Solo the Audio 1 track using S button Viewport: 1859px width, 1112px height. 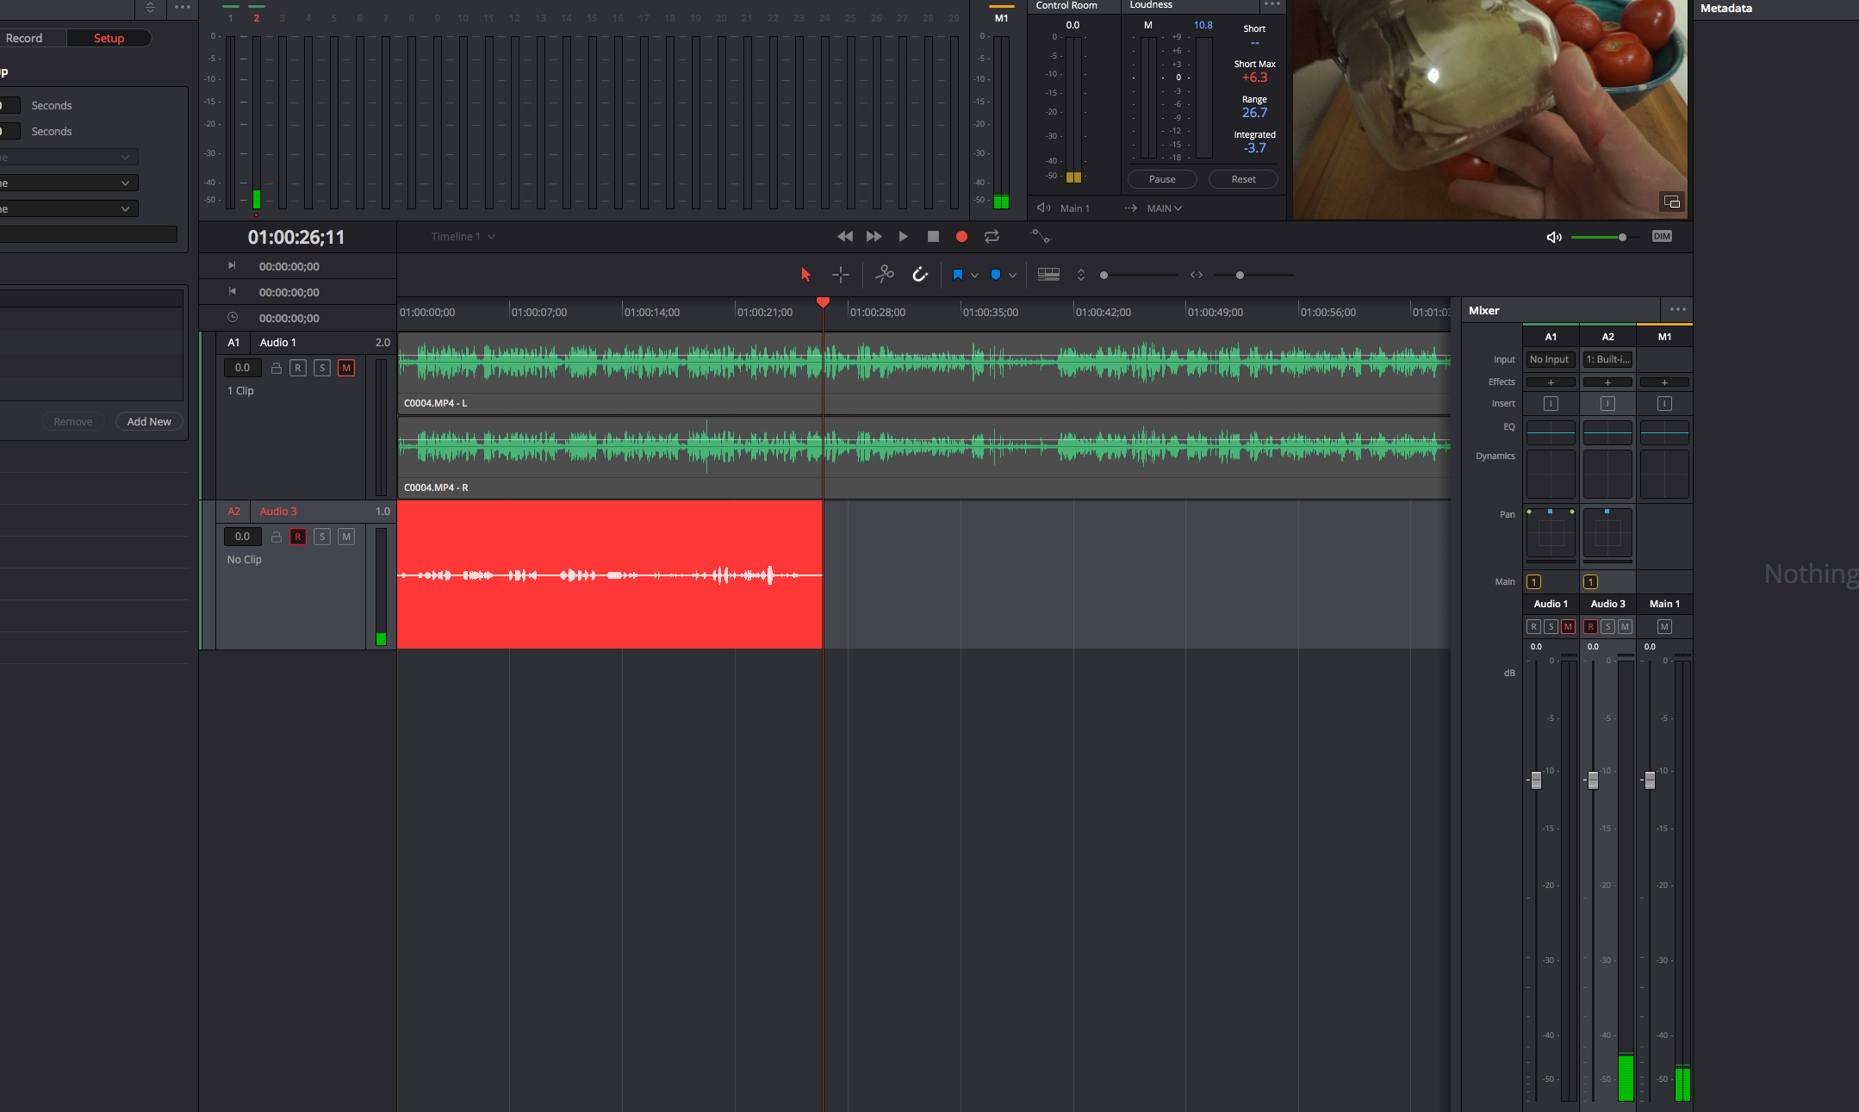[323, 368]
